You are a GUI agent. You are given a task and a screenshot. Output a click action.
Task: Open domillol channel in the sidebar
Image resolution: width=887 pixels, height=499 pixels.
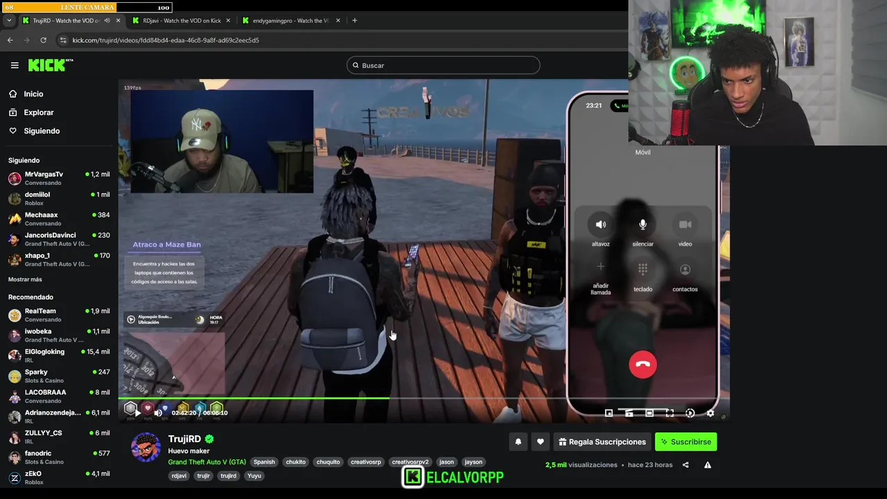(59, 199)
